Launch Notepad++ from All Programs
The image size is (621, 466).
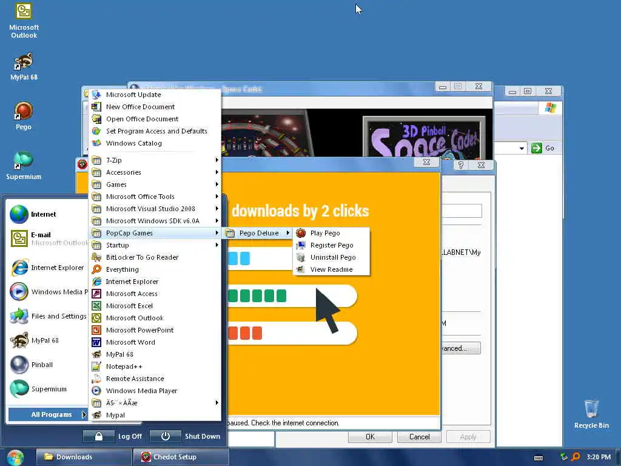155,366
